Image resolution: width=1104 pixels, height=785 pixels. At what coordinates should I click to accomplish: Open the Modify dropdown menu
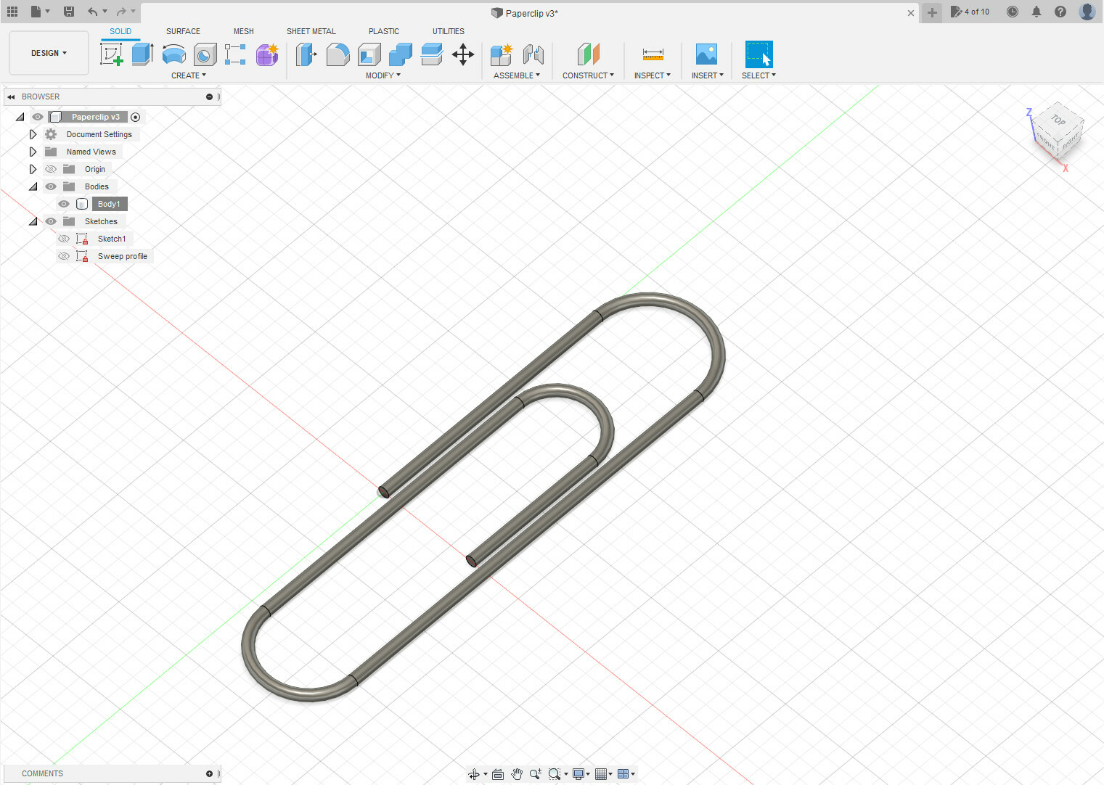pos(383,75)
